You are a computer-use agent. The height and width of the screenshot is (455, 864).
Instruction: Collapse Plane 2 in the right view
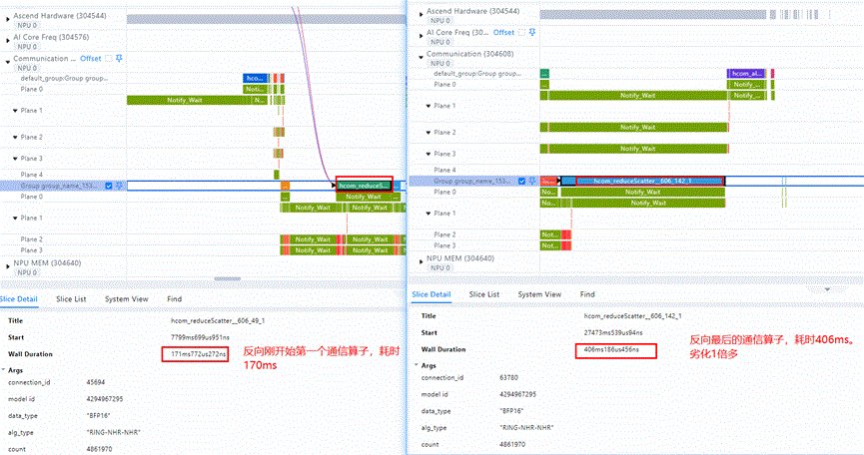(x=429, y=132)
